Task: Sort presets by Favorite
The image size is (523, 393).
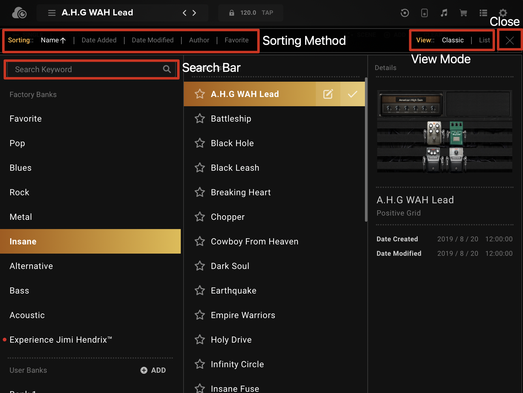Action: pyautogui.click(x=237, y=40)
